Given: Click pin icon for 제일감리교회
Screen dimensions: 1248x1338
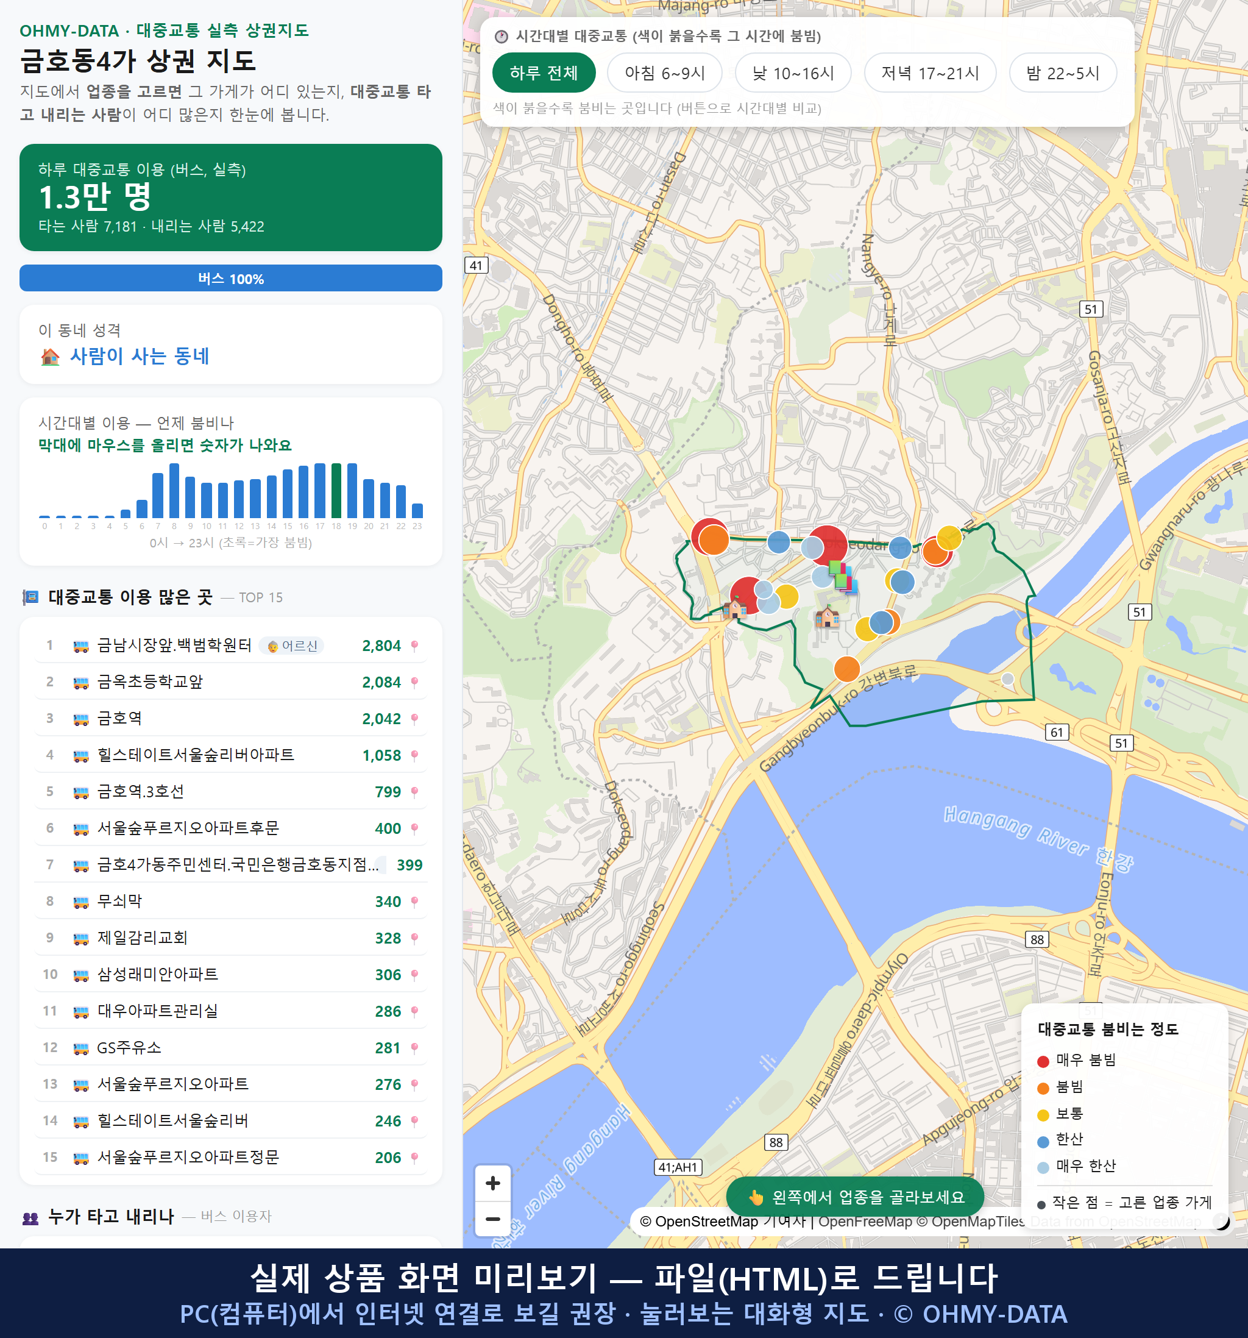Looking at the screenshot, I should (414, 938).
